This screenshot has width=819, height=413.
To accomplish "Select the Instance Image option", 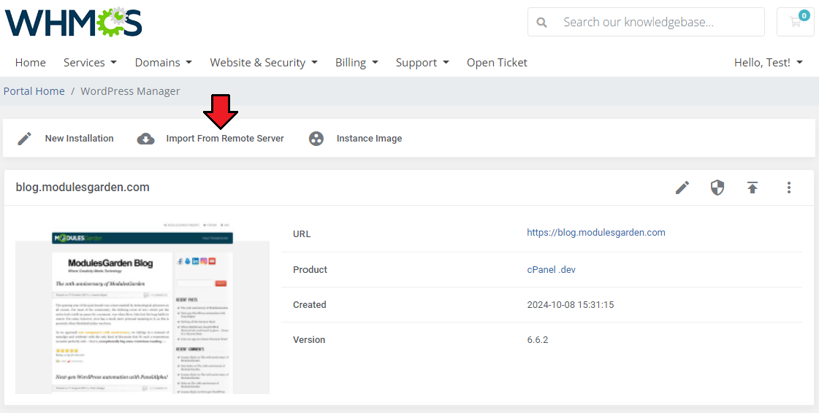I will coord(369,138).
